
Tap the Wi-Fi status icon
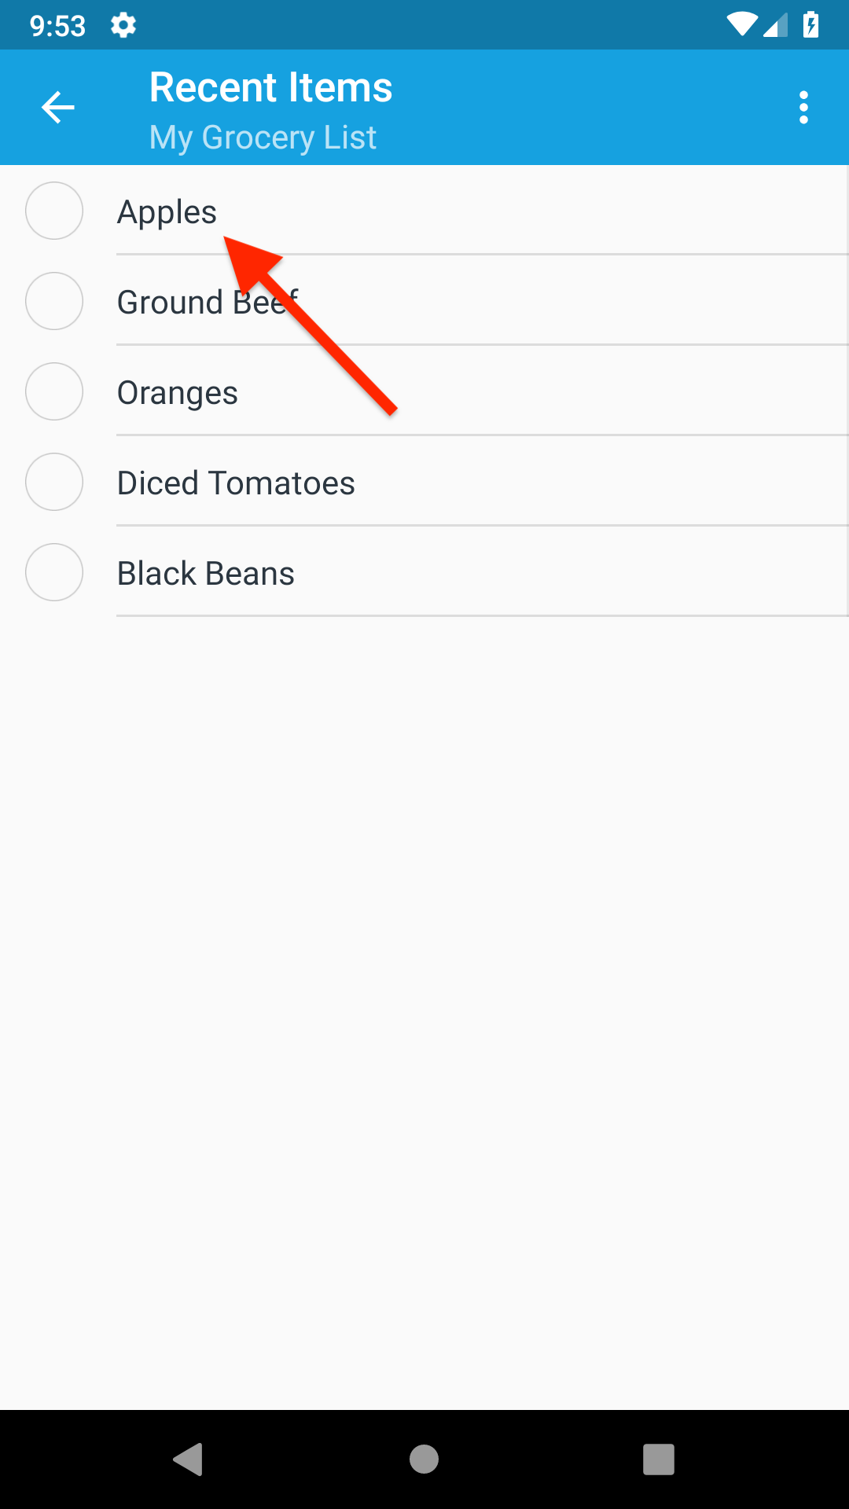[741, 25]
